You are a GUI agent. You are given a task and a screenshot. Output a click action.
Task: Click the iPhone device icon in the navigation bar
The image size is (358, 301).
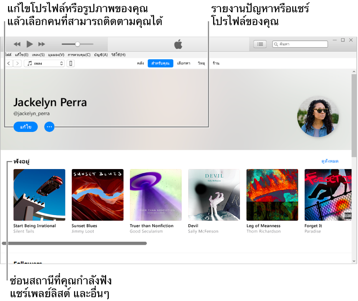pos(71,63)
